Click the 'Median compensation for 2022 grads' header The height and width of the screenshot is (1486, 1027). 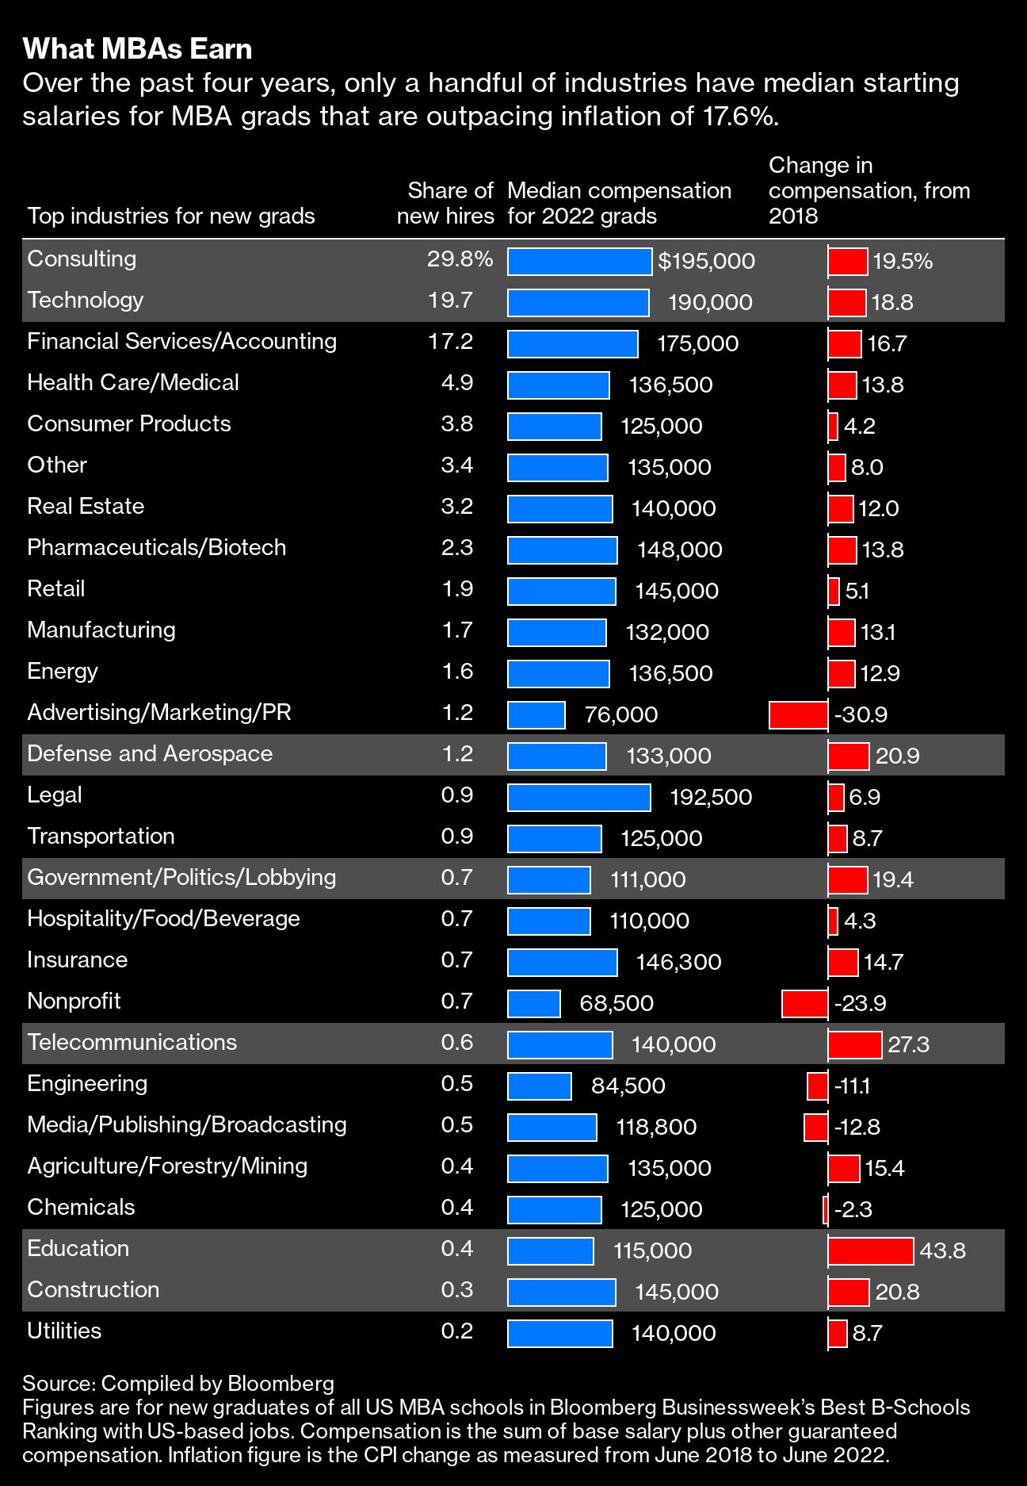tap(619, 203)
